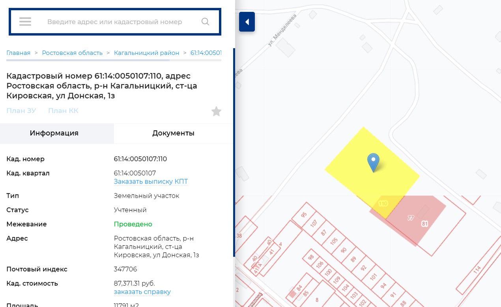
Task: Select parcel 101 on the map
Action: 373,277
